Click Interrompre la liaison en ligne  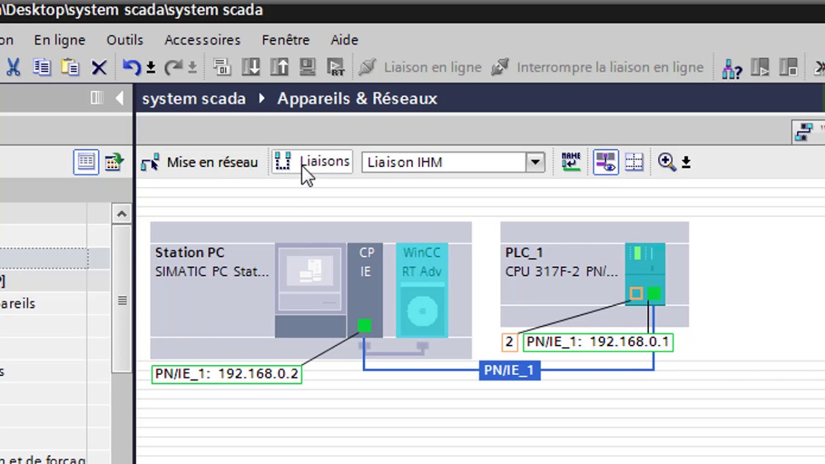pos(597,67)
